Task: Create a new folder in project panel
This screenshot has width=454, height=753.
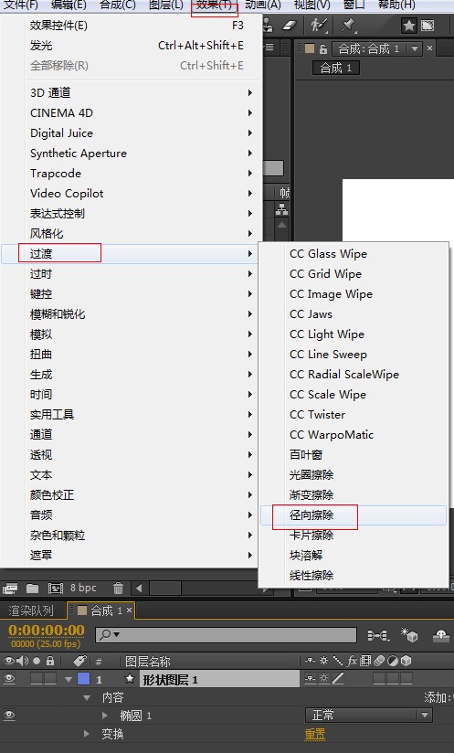Action: 33,588
